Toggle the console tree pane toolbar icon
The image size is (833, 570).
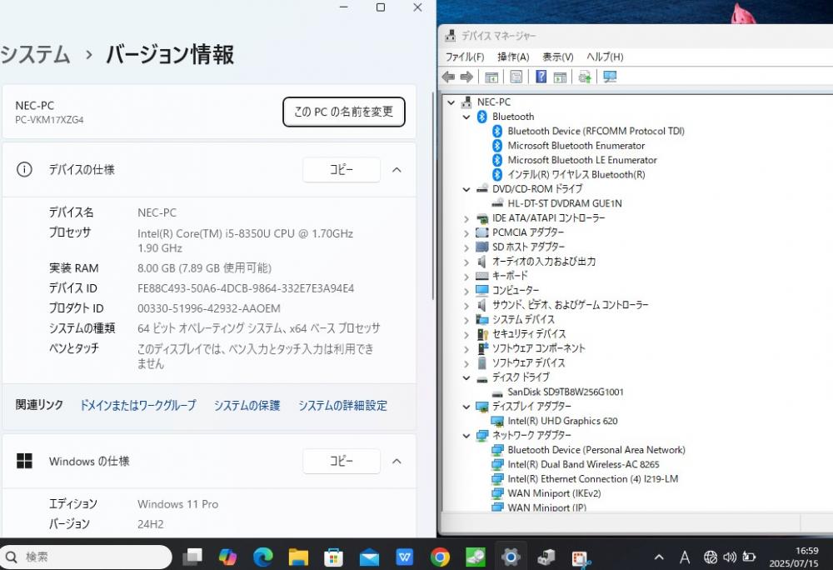[491, 77]
